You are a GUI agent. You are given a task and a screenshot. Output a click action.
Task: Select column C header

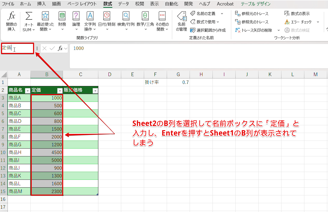coord(81,75)
